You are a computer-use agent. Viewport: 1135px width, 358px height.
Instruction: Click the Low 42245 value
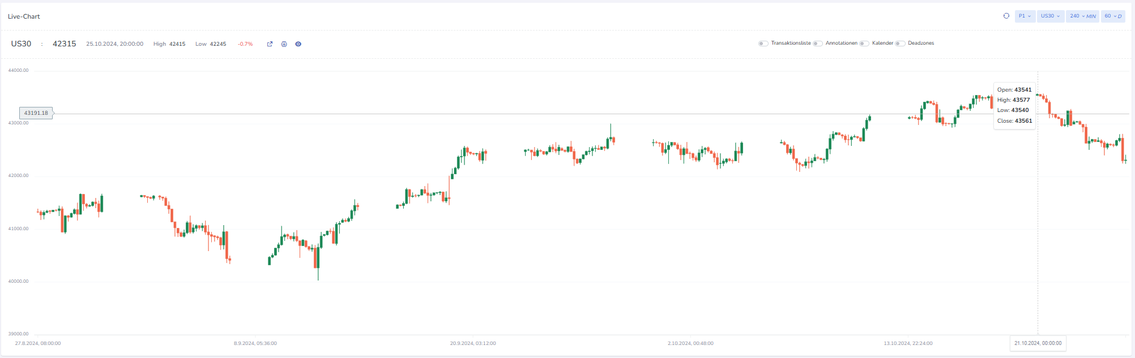pyautogui.click(x=211, y=44)
